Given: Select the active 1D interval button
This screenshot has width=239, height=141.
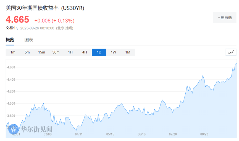Looking at the screenshot, I should (x=99, y=52).
